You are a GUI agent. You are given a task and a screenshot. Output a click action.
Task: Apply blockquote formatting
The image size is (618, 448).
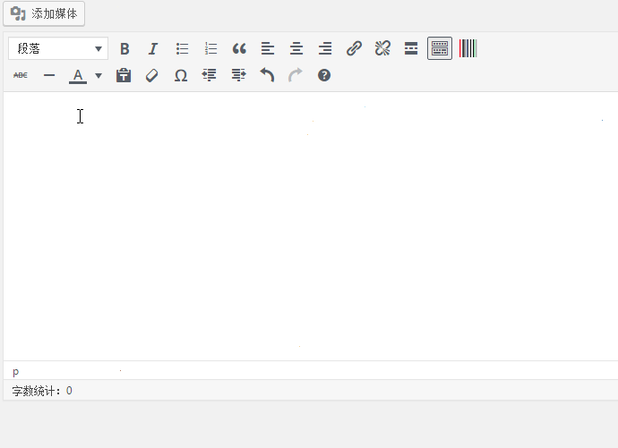point(239,48)
